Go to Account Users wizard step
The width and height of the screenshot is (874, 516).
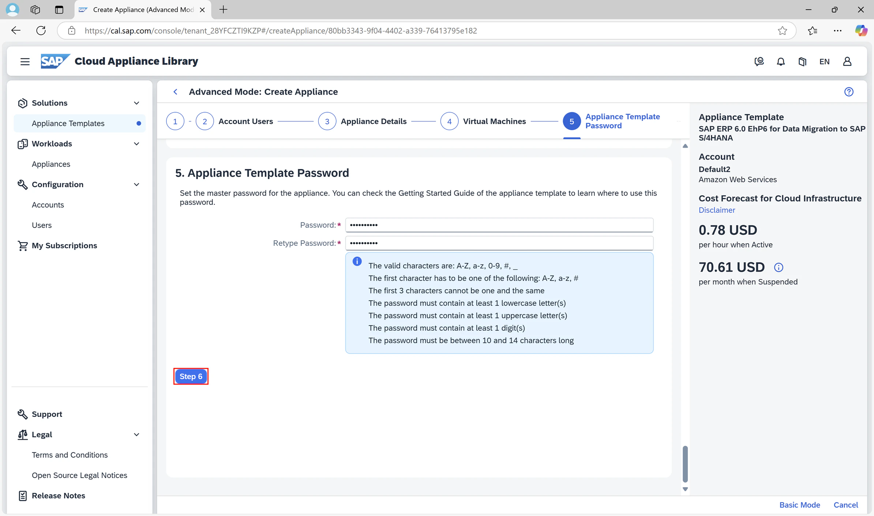pyautogui.click(x=235, y=121)
